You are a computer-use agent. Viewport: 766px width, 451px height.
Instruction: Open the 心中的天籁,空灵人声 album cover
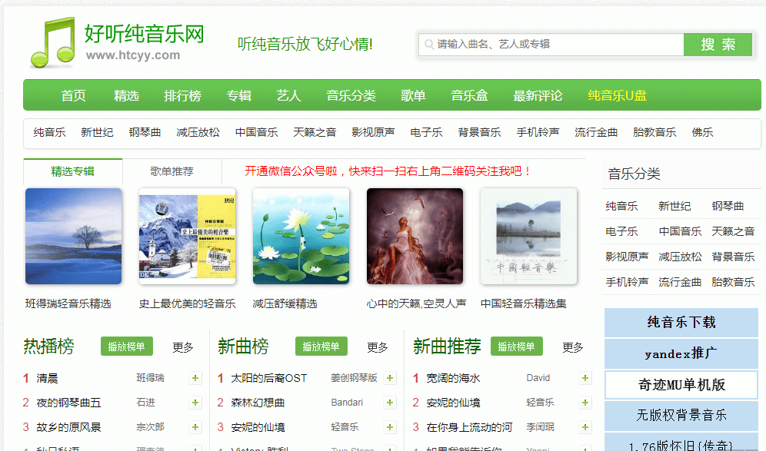click(x=415, y=235)
